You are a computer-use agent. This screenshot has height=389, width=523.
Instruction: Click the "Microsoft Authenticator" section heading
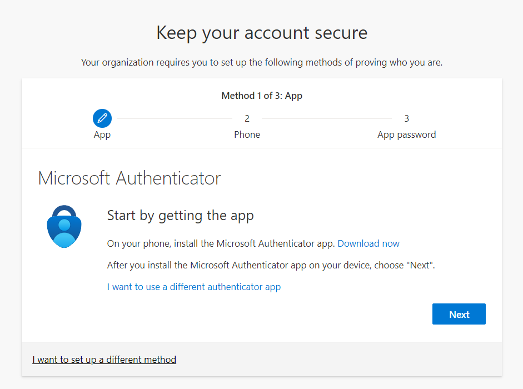129,178
